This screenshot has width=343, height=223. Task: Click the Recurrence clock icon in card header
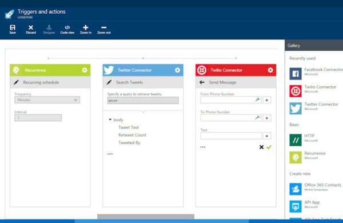coord(16,70)
